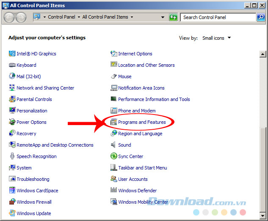Click the Mouse icon
268x221 pixels.
pos(113,76)
